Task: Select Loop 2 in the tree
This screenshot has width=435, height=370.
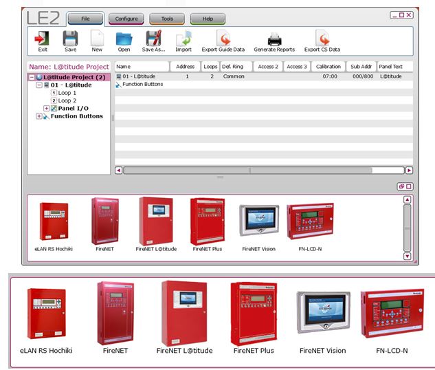Action: 67,100
